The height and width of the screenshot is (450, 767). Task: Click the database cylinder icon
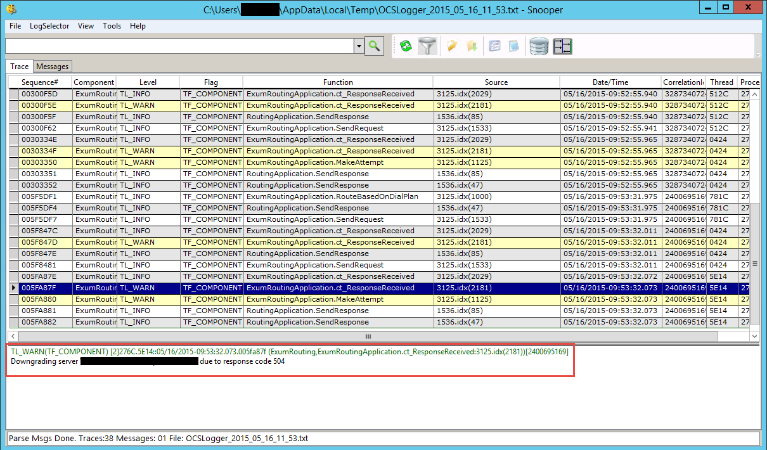click(x=539, y=46)
